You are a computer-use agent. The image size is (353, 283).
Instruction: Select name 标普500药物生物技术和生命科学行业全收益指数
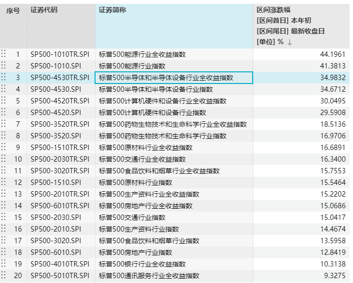(173, 124)
